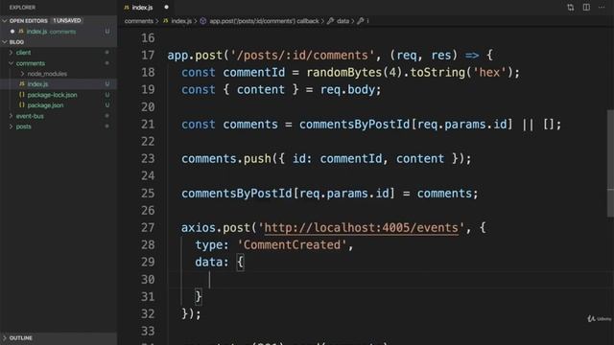
Task: Collapse the comments folder
Action: (x=11, y=63)
